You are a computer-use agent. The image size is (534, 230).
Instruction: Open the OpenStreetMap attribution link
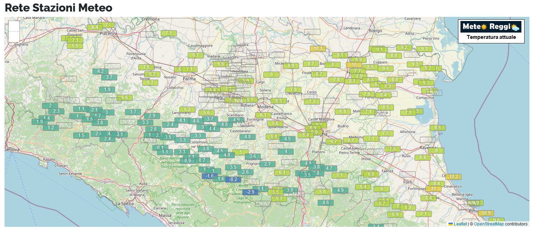(489, 224)
